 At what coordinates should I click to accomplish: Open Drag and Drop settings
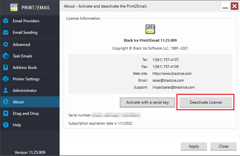30,113
